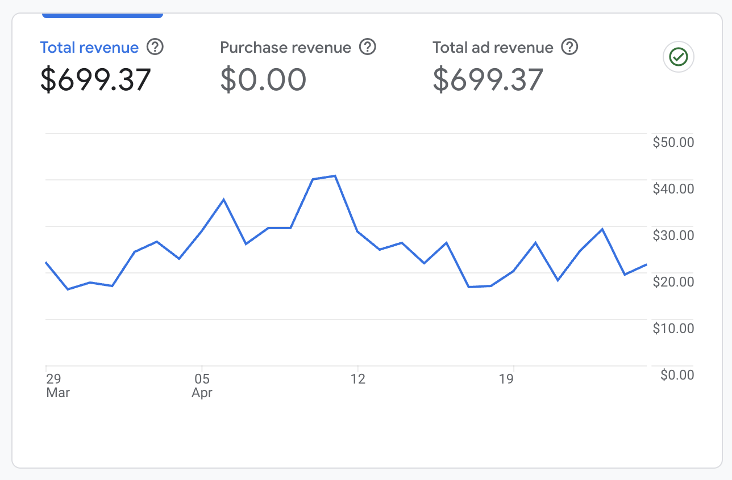This screenshot has height=480, width=732.
Task: Click the green data quality checkmark icon
Action: 678,57
